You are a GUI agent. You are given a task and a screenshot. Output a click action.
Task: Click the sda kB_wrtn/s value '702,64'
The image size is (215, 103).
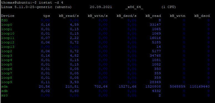tap(101, 87)
